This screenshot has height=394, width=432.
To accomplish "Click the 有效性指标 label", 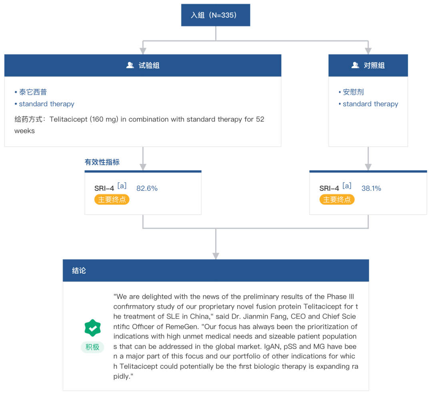I will tap(102, 162).
